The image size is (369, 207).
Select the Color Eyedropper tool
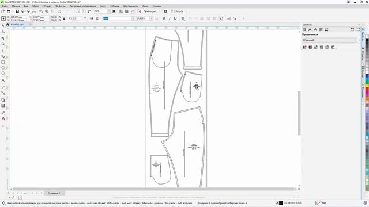click(x=3, y=113)
